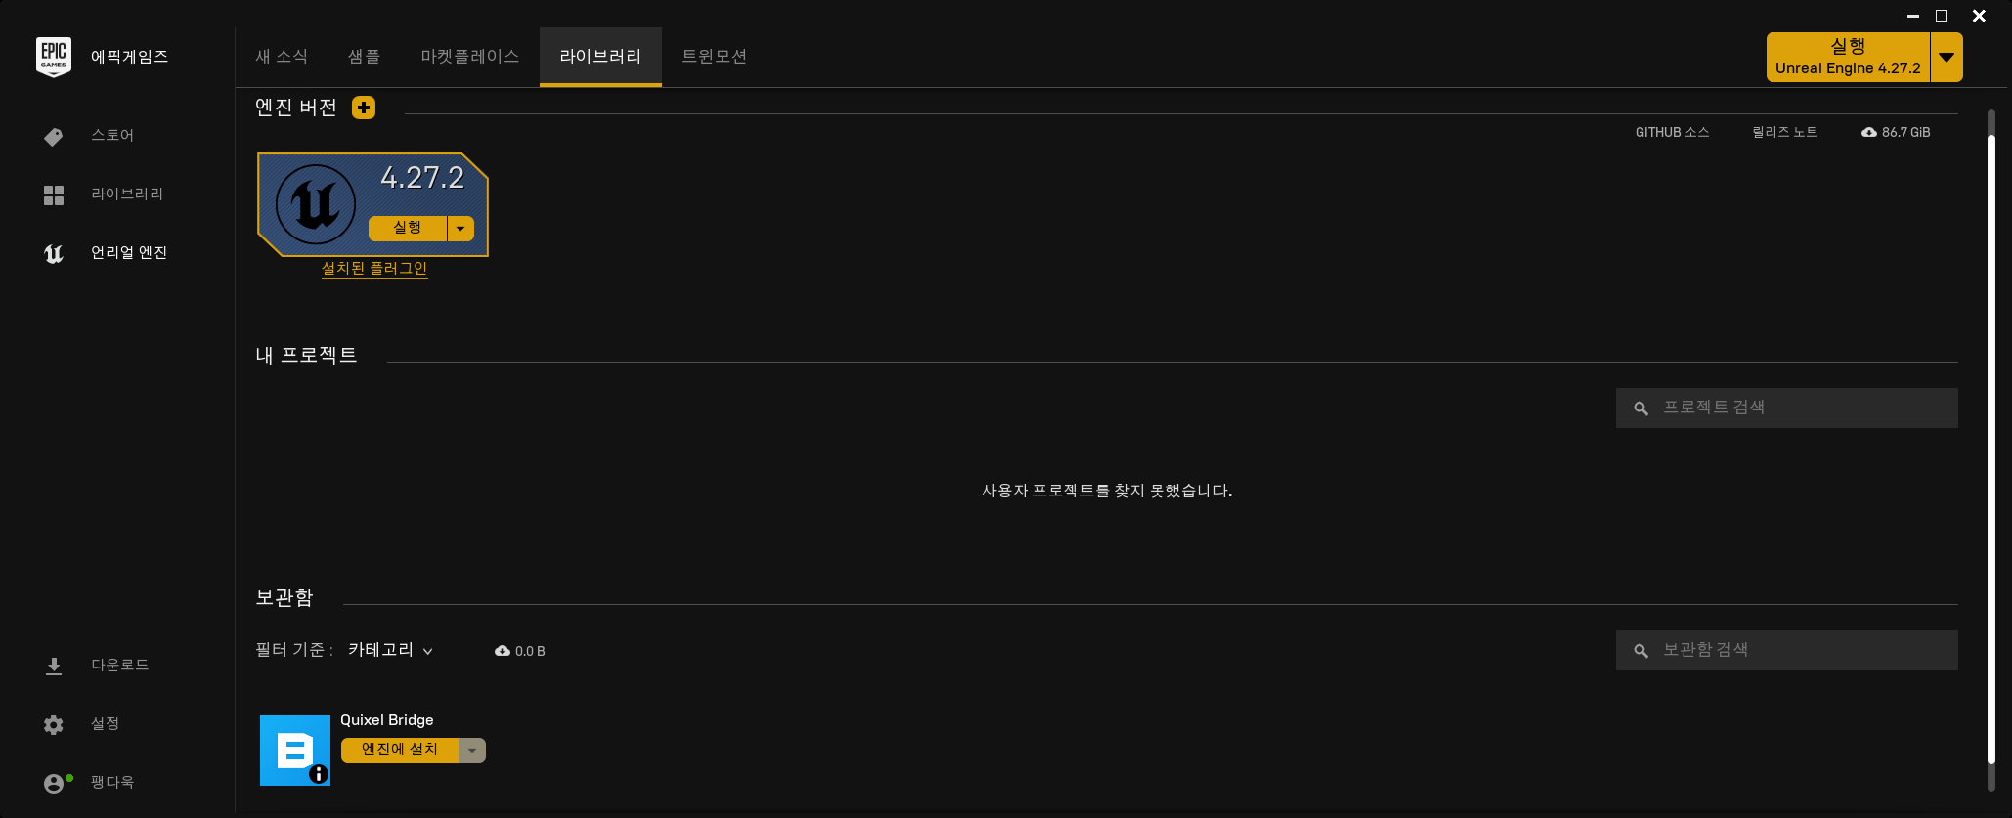The width and height of the screenshot is (2012, 818).
Task: Select 언리얼 엔진 in the sidebar
Action: tap(129, 252)
